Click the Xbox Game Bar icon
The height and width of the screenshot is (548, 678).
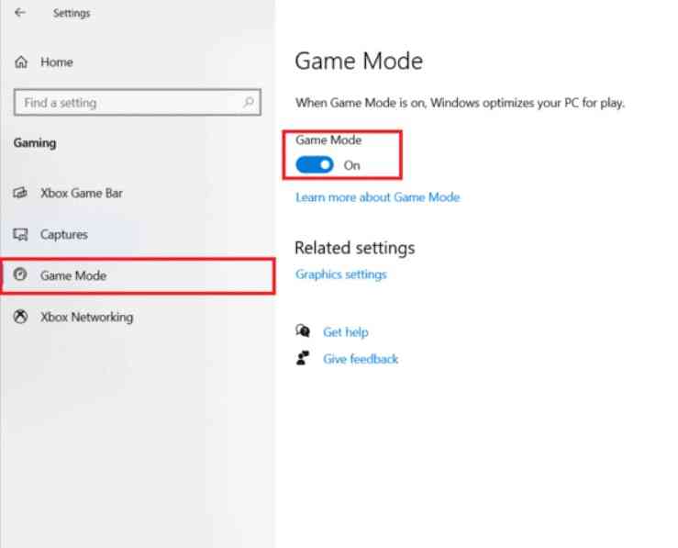point(21,194)
